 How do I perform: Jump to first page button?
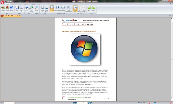[x=74, y=103]
